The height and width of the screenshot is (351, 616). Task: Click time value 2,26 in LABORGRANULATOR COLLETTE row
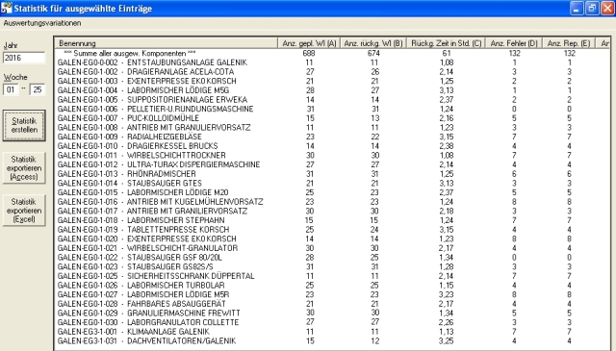[x=447, y=322]
